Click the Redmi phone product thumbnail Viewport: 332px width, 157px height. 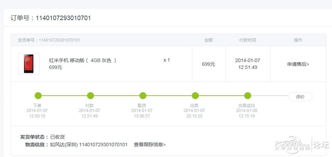(29, 64)
